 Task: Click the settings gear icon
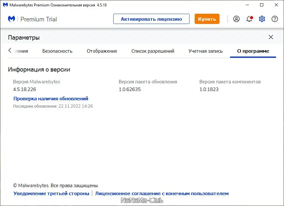coord(262,19)
